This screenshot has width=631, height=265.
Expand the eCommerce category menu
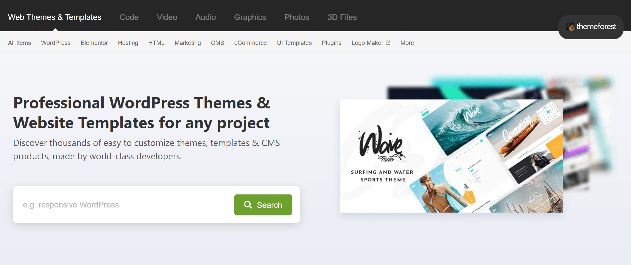click(x=250, y=43)
